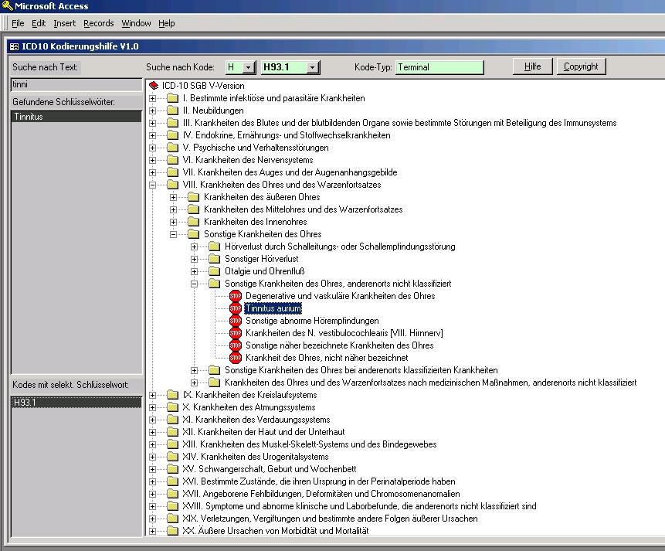Click the Suche nach Text input field
The image size is (665, 551).
[x=76, y=84]
